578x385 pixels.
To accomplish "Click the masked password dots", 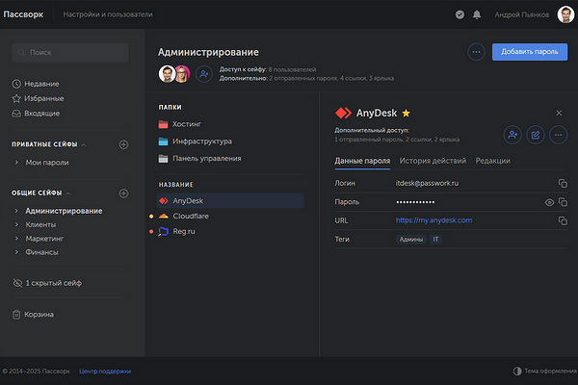I will tap(415, 202).
